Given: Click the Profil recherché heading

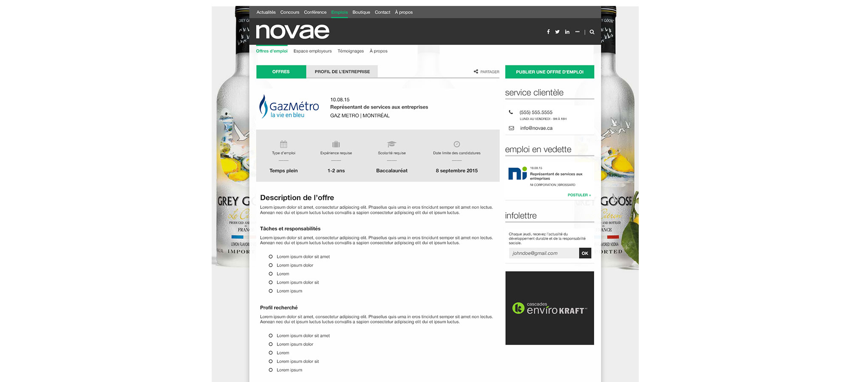Looking at the screenshot, I should [279, 308].
